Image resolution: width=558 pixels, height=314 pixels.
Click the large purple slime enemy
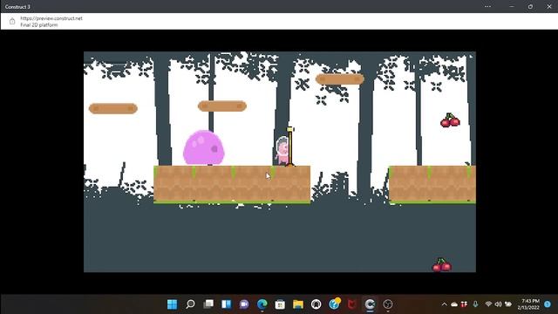pyautogui.click(x=203, y=147)
